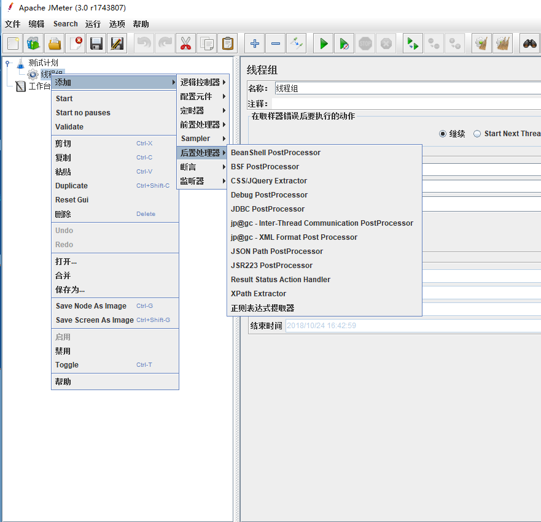Viewport: 541px width, 522px height.
Task: Click Save Node As Image
Action: [x=115, y=306]
